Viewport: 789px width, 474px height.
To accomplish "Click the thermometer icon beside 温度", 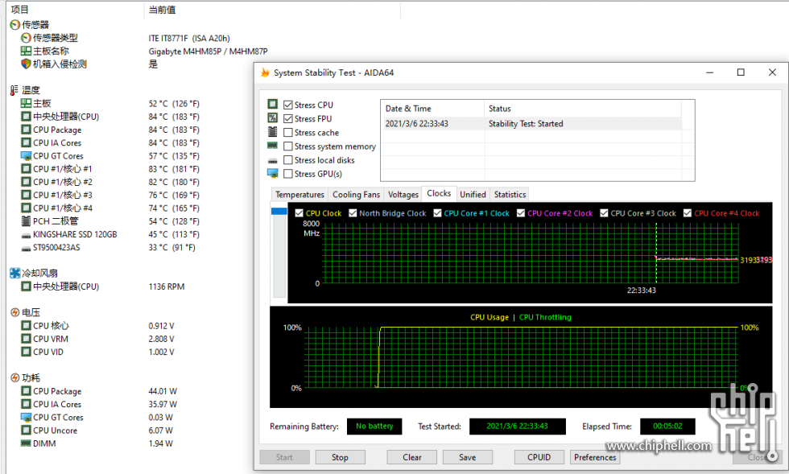I will [x=14, y=90].
